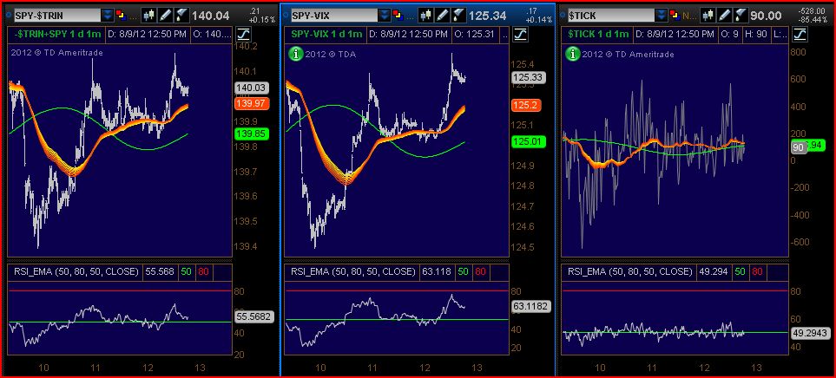
Task: Expand symbol dropdown arrow for SPY-$TRIN
Action: (x=109, y=16)
